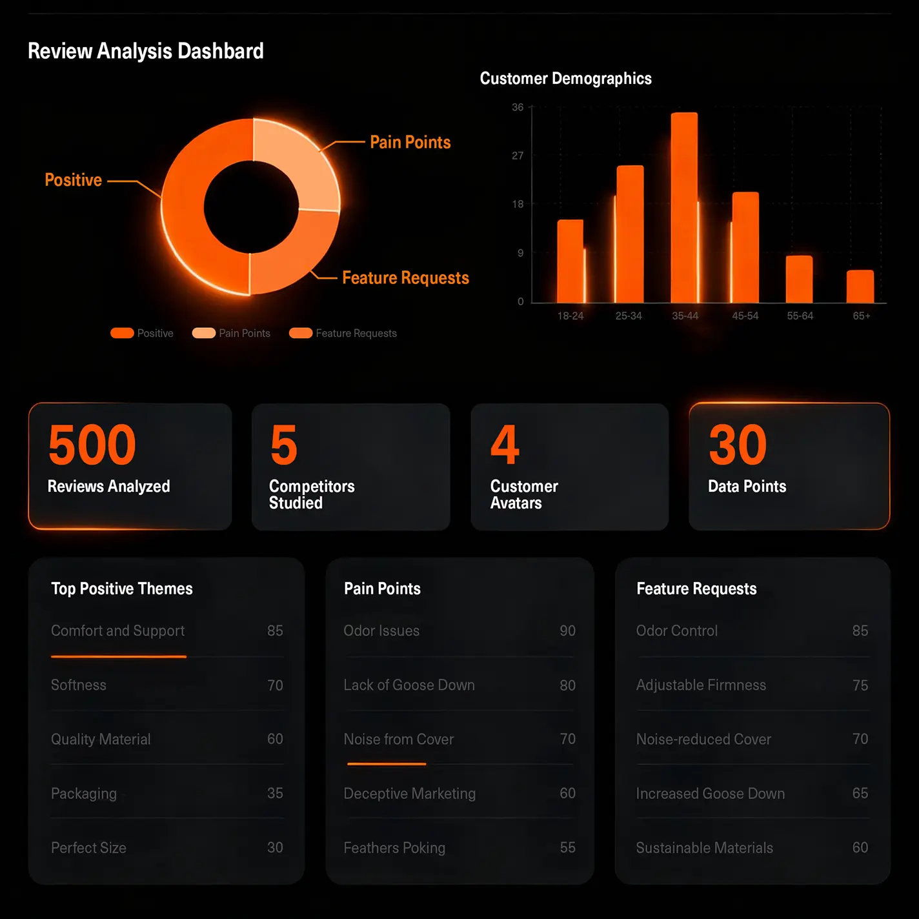
Task: Select the Positive legend swatch below the donut chart
Action: coord(123,333)
